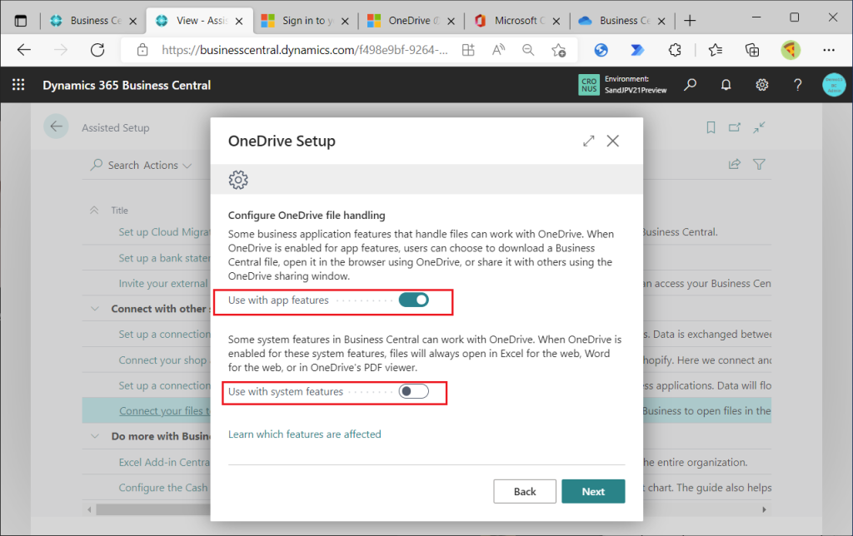Open the browser Extensions puzzle icon
The image size is (853, 536).
pos(675,50)
